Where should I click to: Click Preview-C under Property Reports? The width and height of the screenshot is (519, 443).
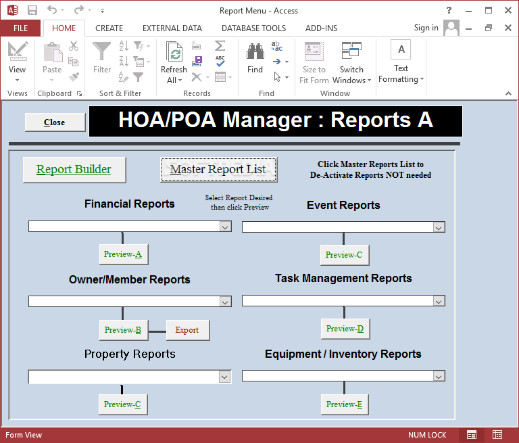[123, 404]
